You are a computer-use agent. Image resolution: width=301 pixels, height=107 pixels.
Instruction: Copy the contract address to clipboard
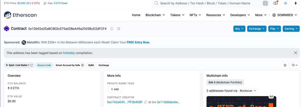[x=112, y=29]
